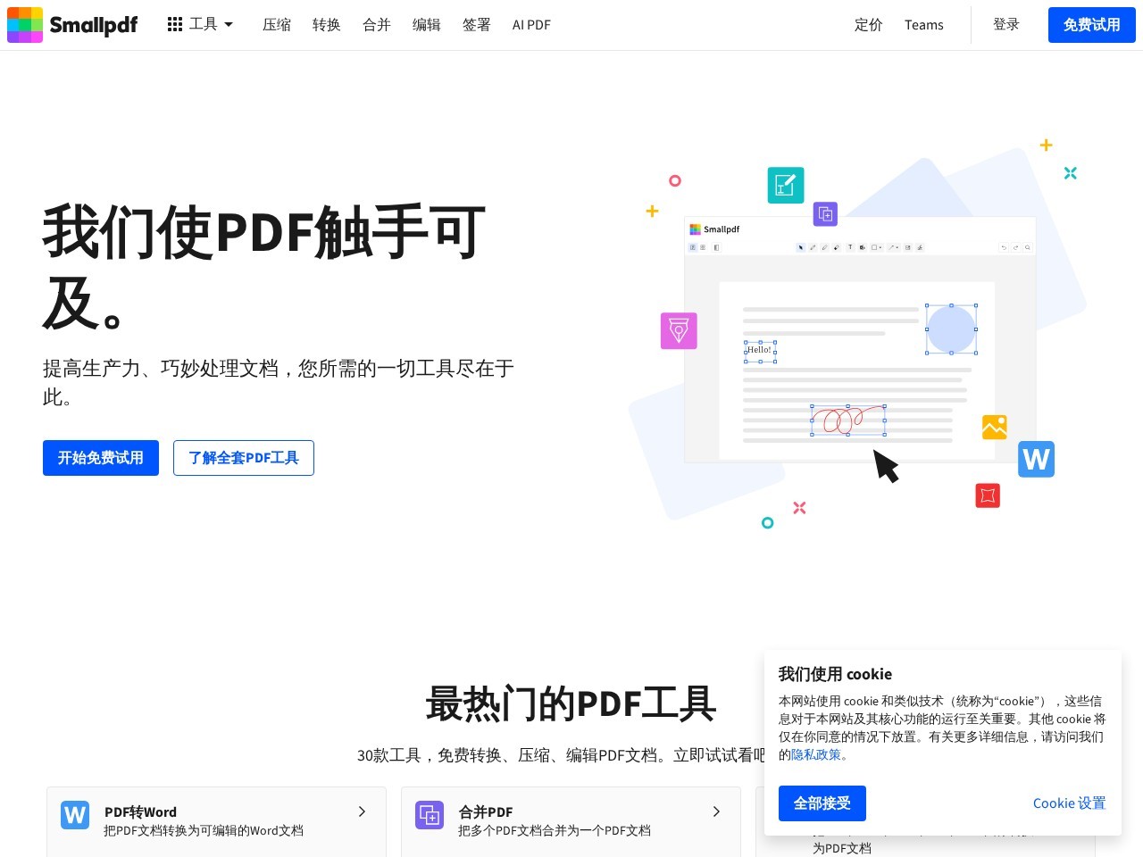Click the Smallpdf logo in header
Viewport: 1143px width, 857px height.
click(72, 25)
